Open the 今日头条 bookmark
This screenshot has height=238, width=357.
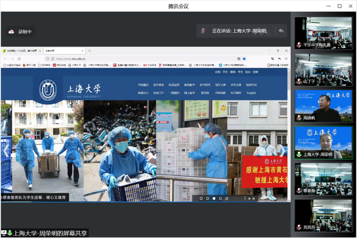click(150, 65)
